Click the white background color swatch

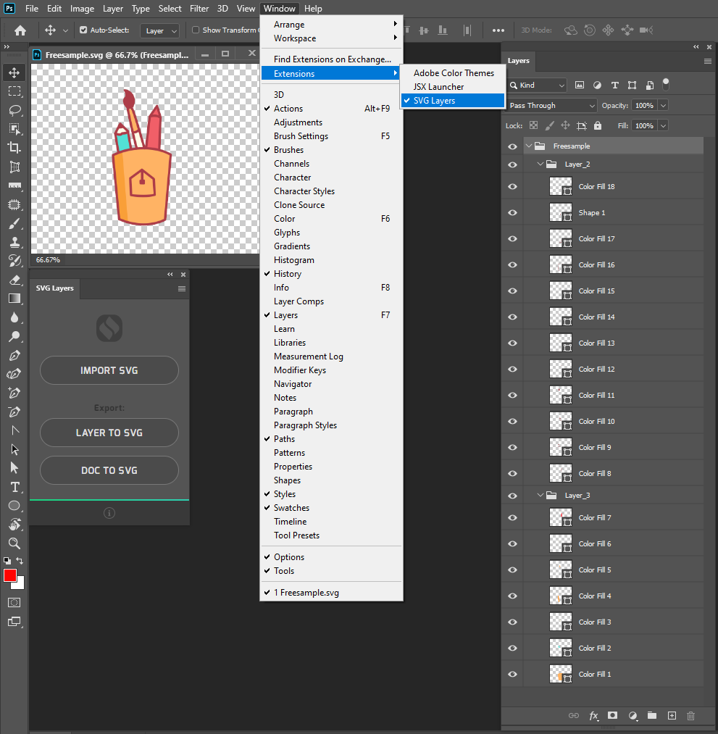tap(20, 585)
